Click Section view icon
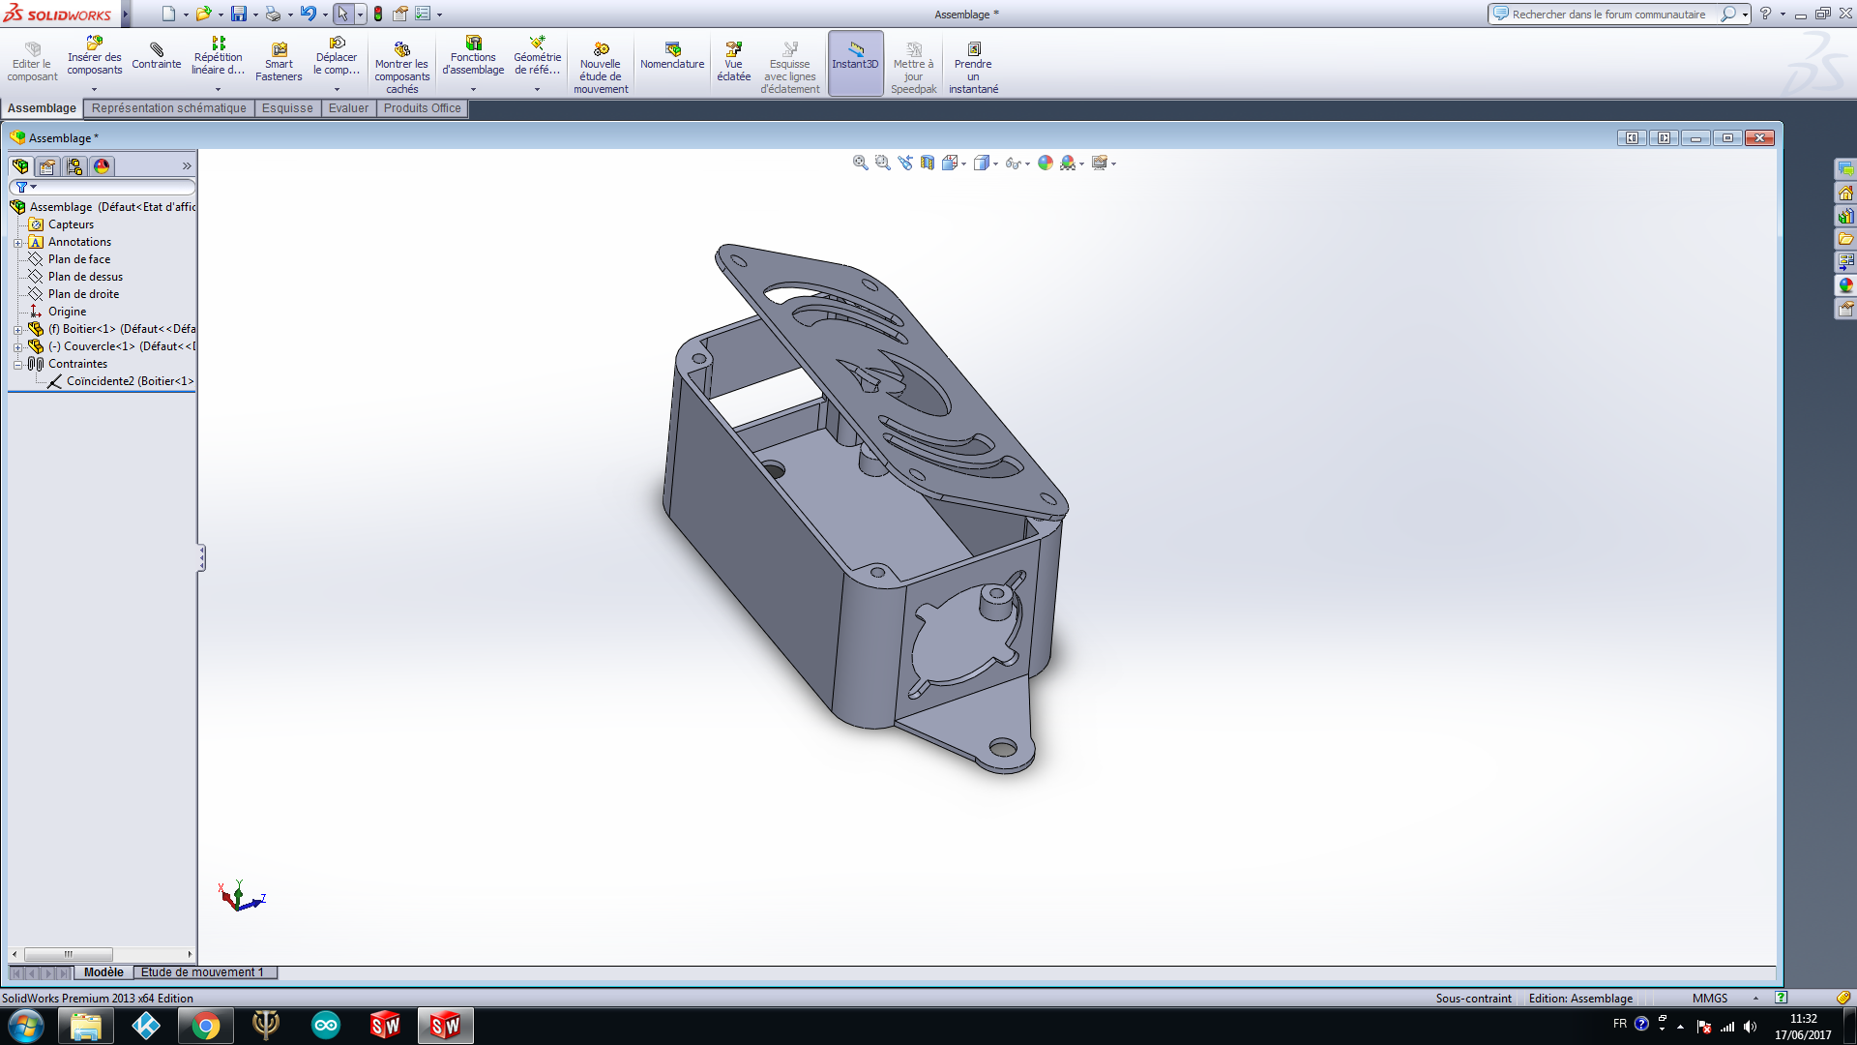 pyautogui.click(x=927, y=163)
